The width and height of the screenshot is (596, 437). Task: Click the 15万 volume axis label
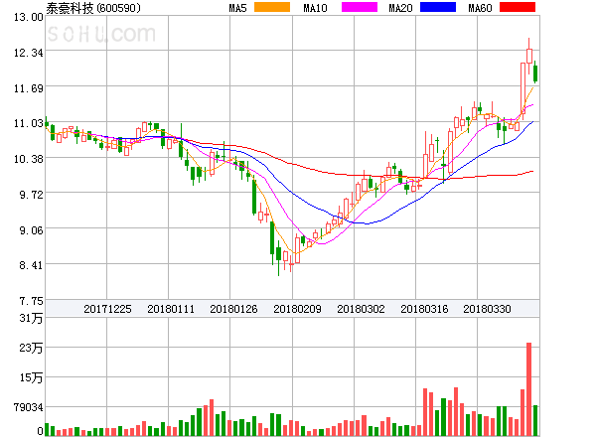(x=31, y=377)
